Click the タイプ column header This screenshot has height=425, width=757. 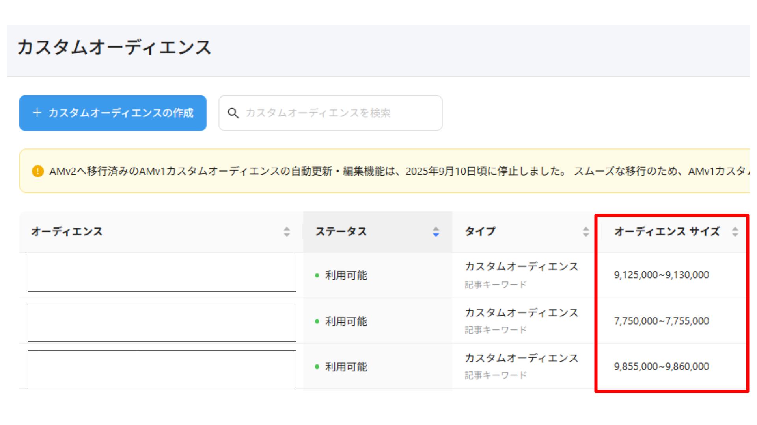tap(480, 231)
